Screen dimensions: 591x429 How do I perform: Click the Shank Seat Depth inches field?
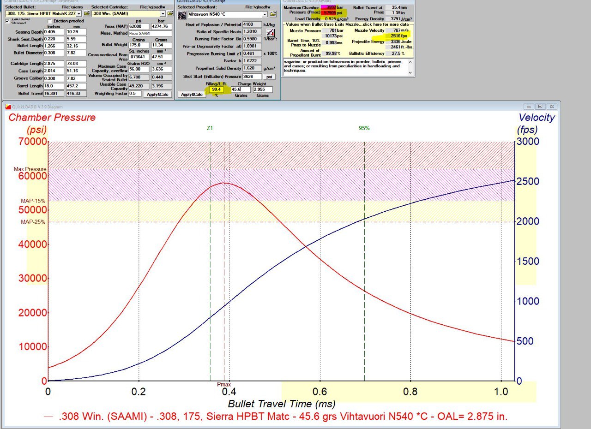54,39
